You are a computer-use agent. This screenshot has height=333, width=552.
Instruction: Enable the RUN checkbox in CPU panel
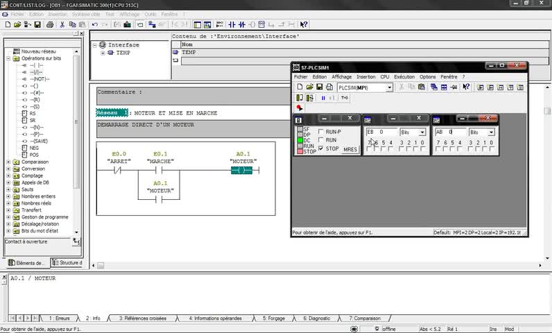(x=320, y=139)
